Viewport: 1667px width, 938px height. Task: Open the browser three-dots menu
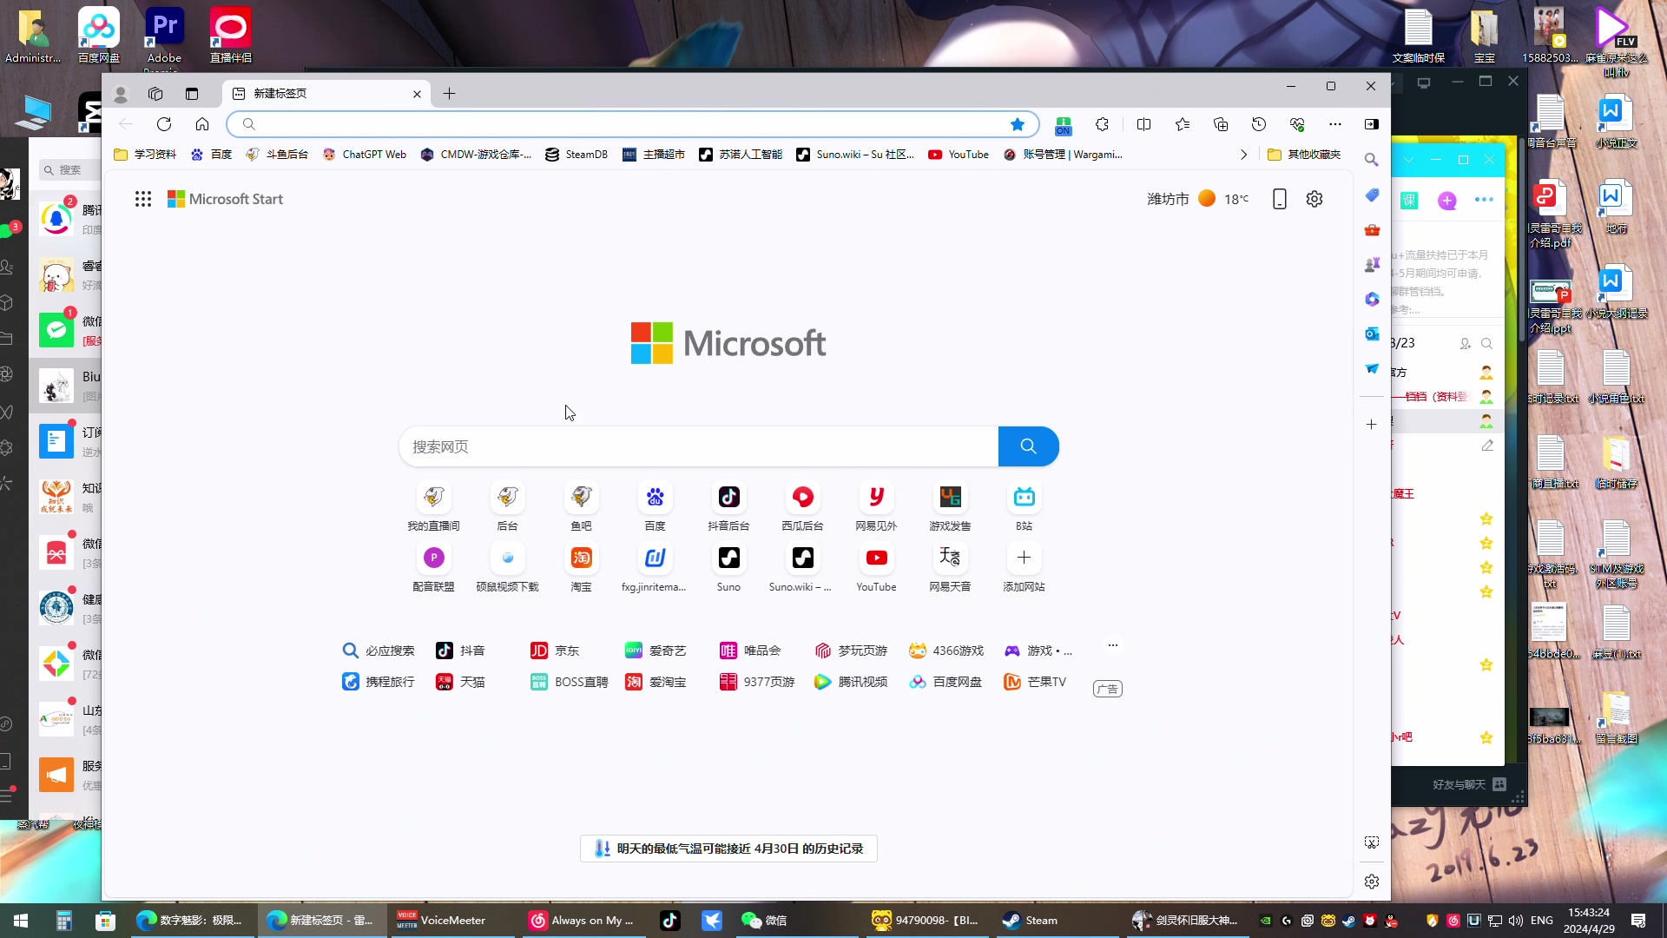(1335, 124)
